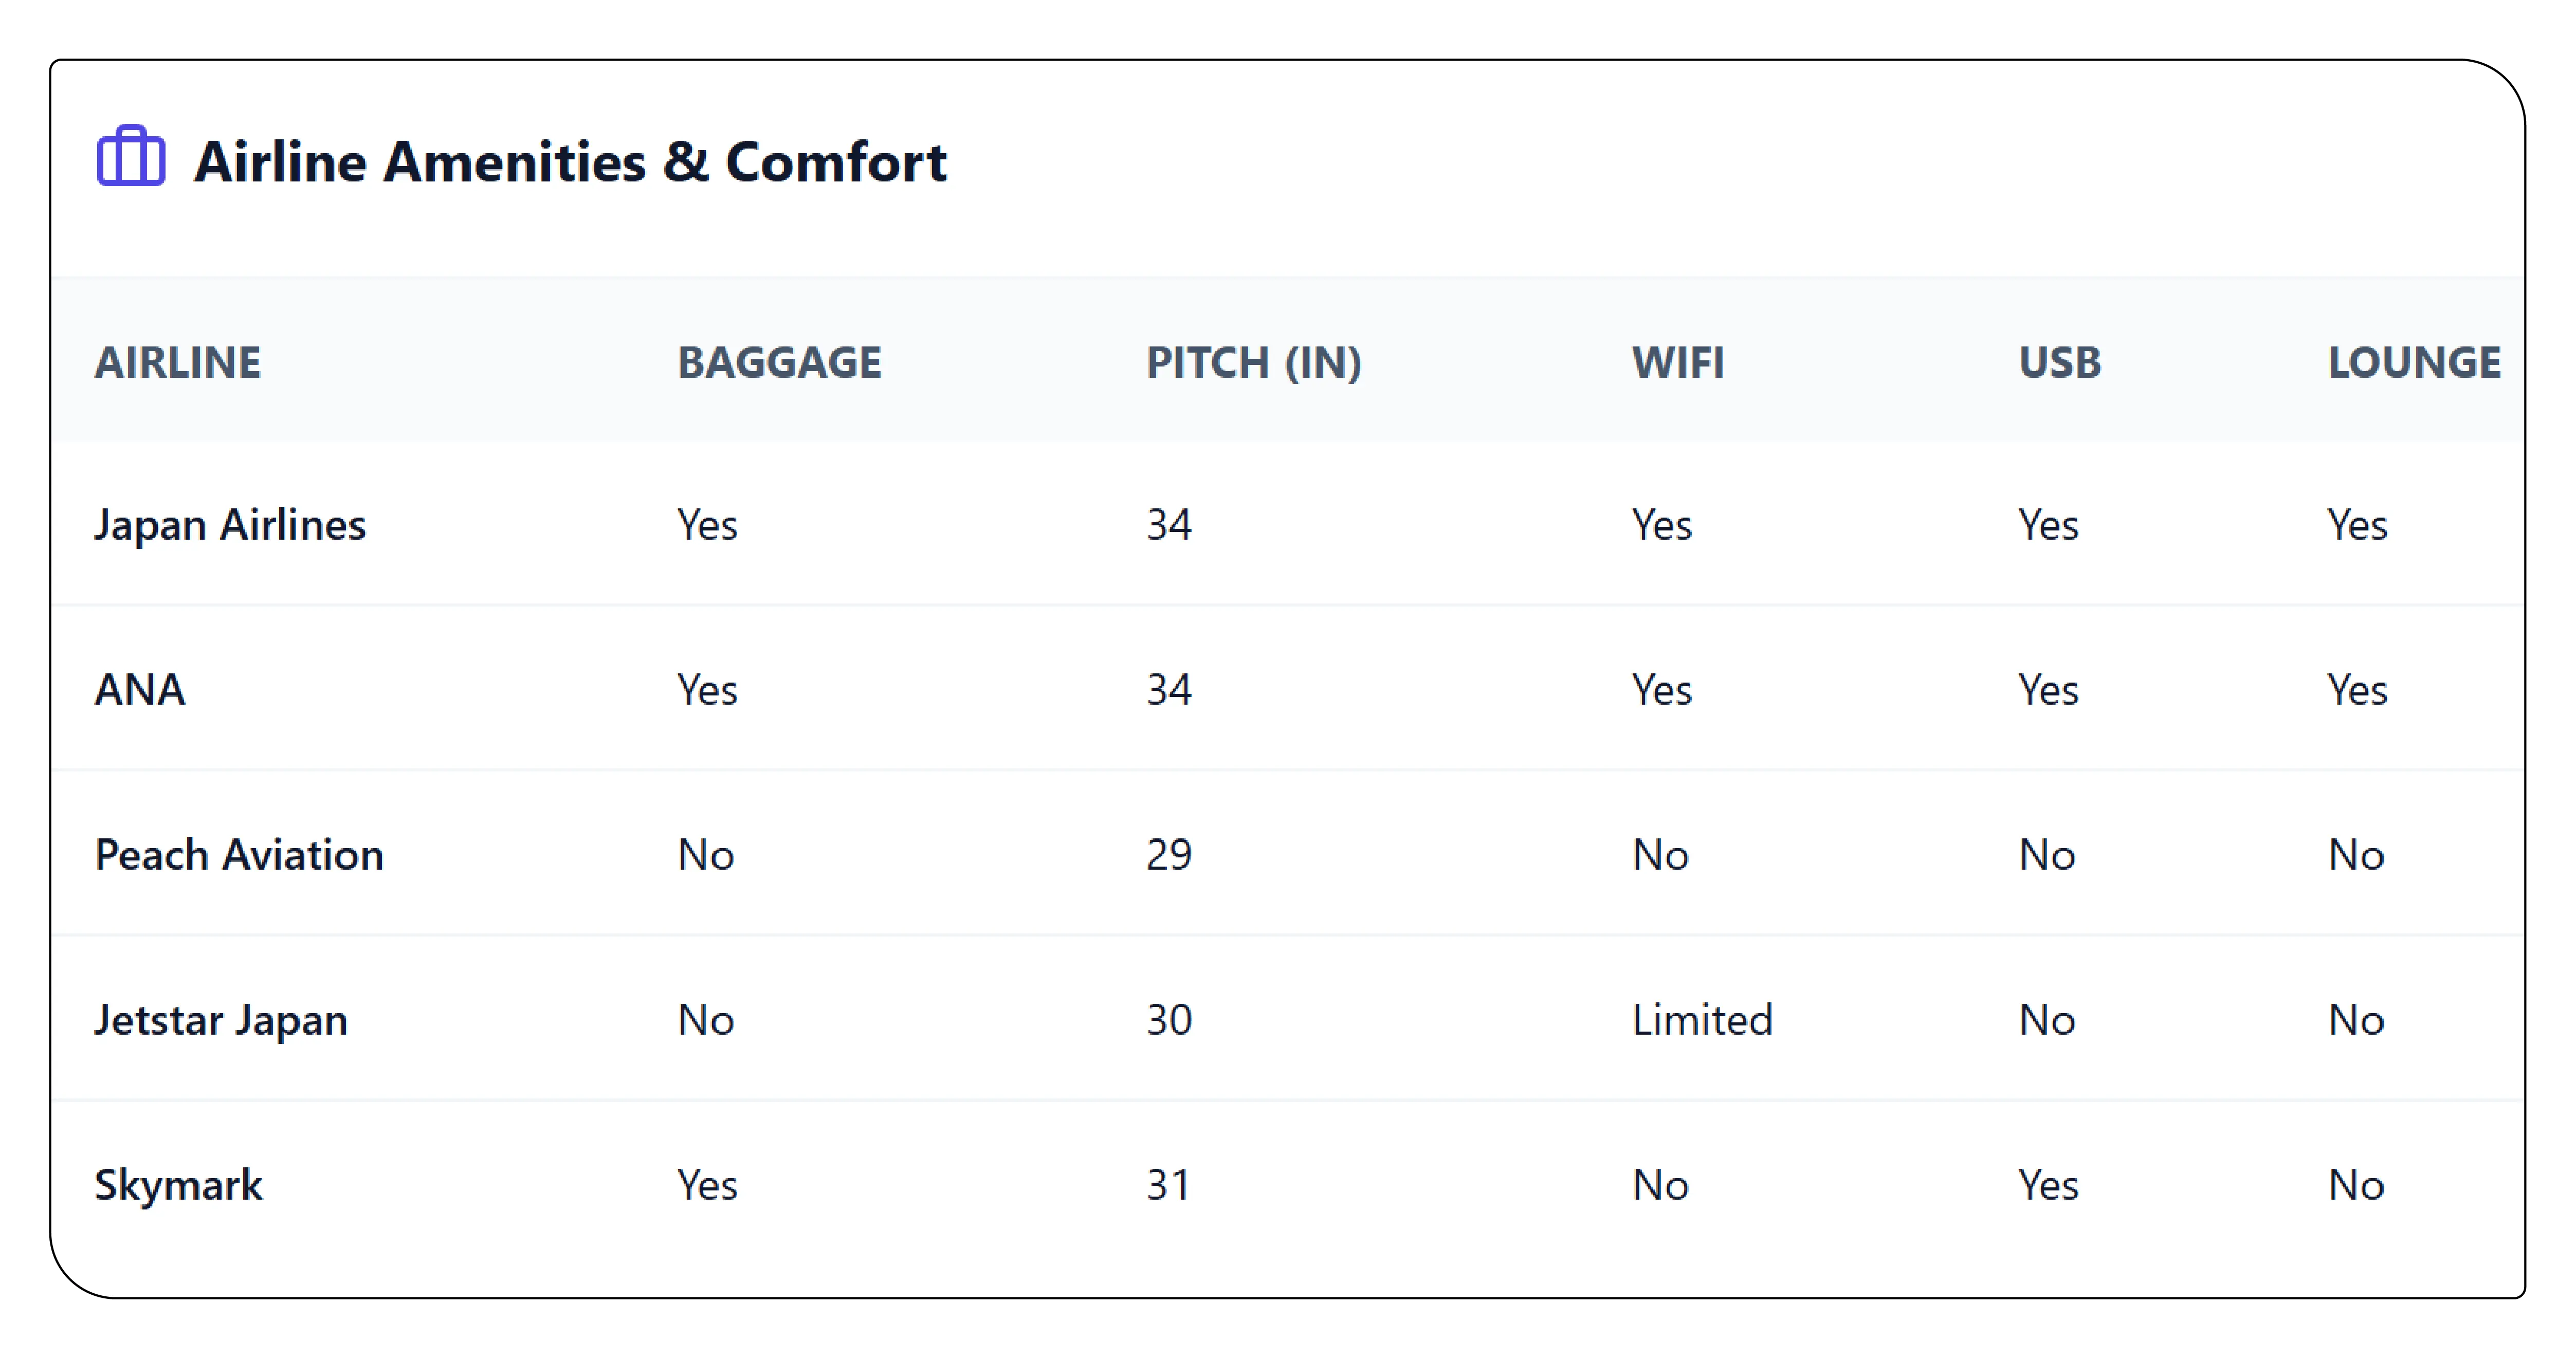2576x1358 pixels.
Task: Click the WIFI column header
Action: (x=1678, y=362)
